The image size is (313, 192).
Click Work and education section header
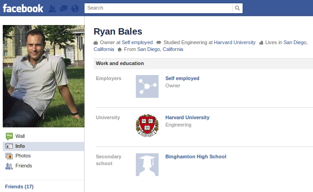203,64
